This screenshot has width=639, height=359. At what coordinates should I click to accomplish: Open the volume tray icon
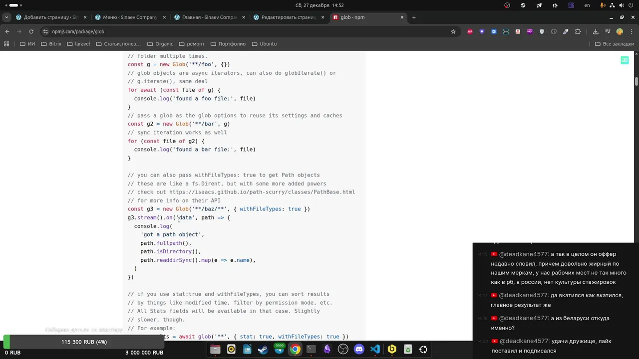point(622,5)
